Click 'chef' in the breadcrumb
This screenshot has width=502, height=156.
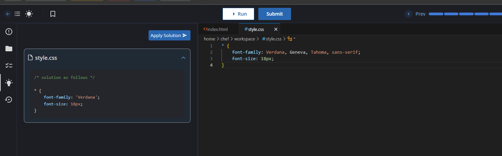(x=225, y=39)
